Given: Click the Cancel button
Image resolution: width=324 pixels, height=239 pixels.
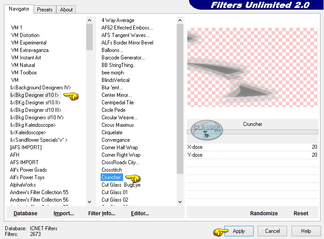Looking at the screenshot, I should [x=272, y=231].
